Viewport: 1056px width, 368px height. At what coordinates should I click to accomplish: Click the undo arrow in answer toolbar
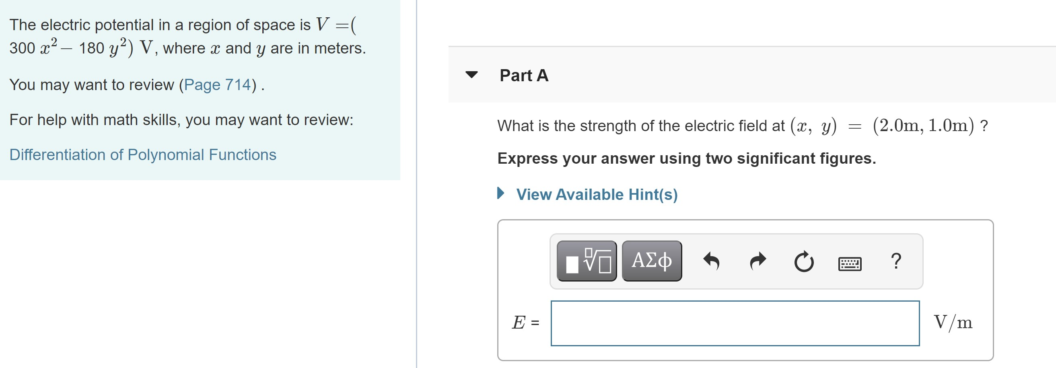(x=711, y=261)
